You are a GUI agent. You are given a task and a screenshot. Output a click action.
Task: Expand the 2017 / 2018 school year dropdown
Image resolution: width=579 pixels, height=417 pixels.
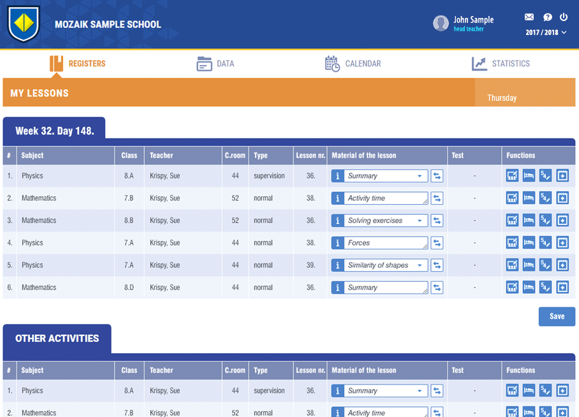tap(546, 33)
